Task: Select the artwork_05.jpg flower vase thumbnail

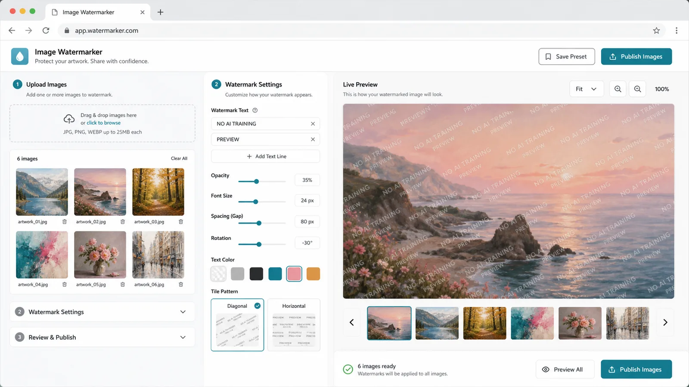Action: pyautogui.click(x=100, y=255)
